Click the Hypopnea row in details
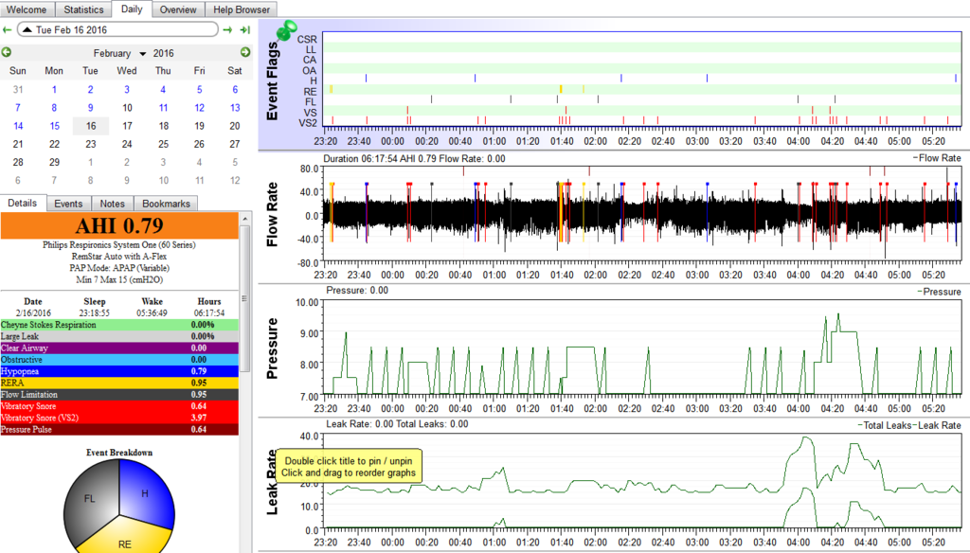The height and width of the screenshot is (553, 970). click(x=120, y=371)
